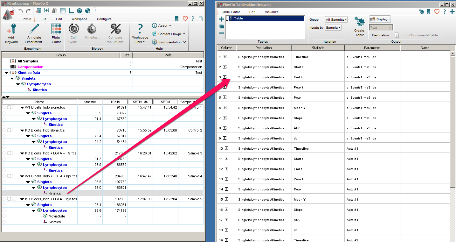Click the large plus icon in Tables window top-right

pyautogui.click(x=452, y=12)
